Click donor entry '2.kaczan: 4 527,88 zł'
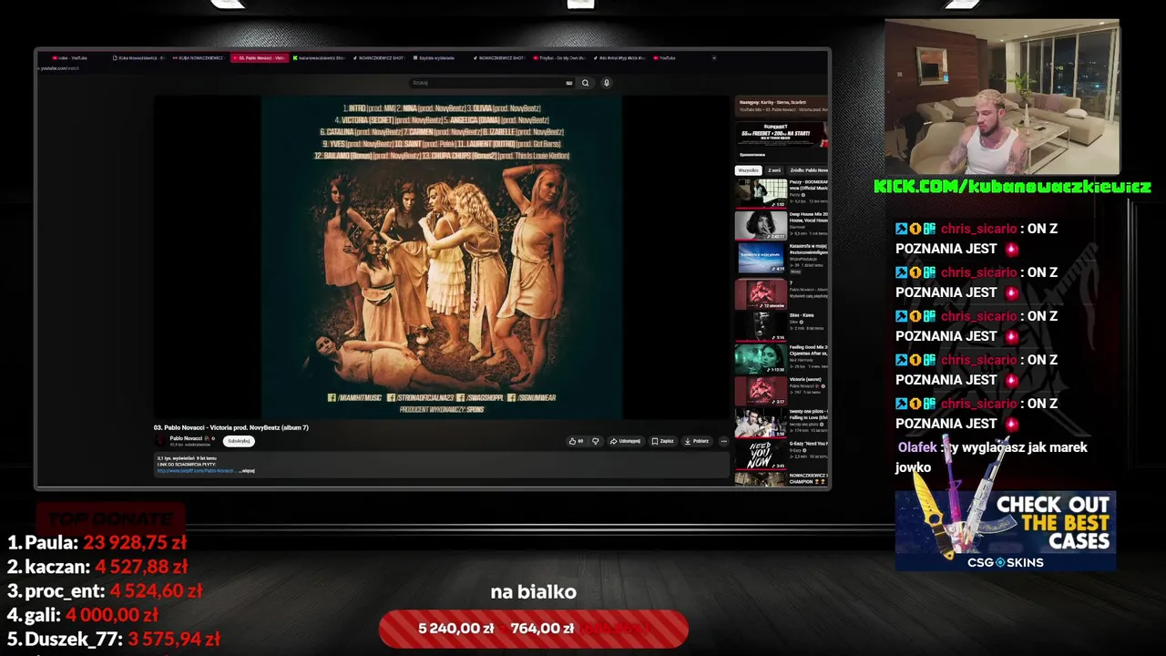Viewport: 1166px width, 656px height. point(97,566)
